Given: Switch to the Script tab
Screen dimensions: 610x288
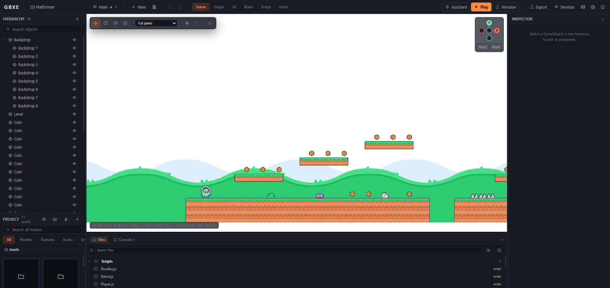Looking at the screenshot, I should 266,7.
